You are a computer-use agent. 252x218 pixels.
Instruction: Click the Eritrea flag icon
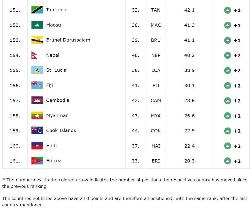[x=37, y=161]
